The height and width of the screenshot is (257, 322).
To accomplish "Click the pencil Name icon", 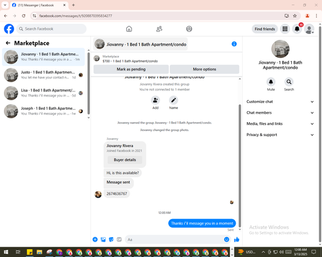I will point(173,100).
